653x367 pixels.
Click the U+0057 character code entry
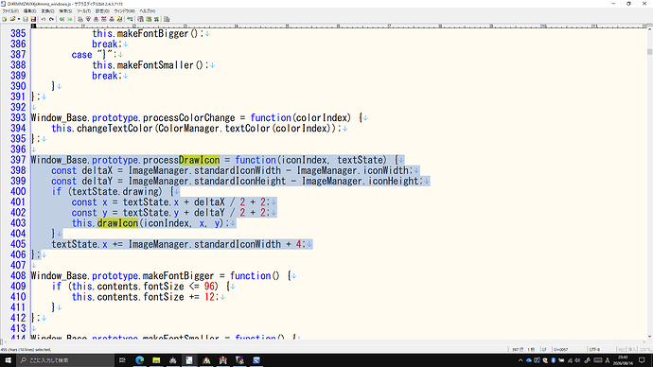tap(560, 350)
